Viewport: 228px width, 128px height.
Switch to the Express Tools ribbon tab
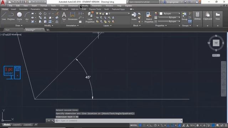pyautogui.click(x=95, y=9)
